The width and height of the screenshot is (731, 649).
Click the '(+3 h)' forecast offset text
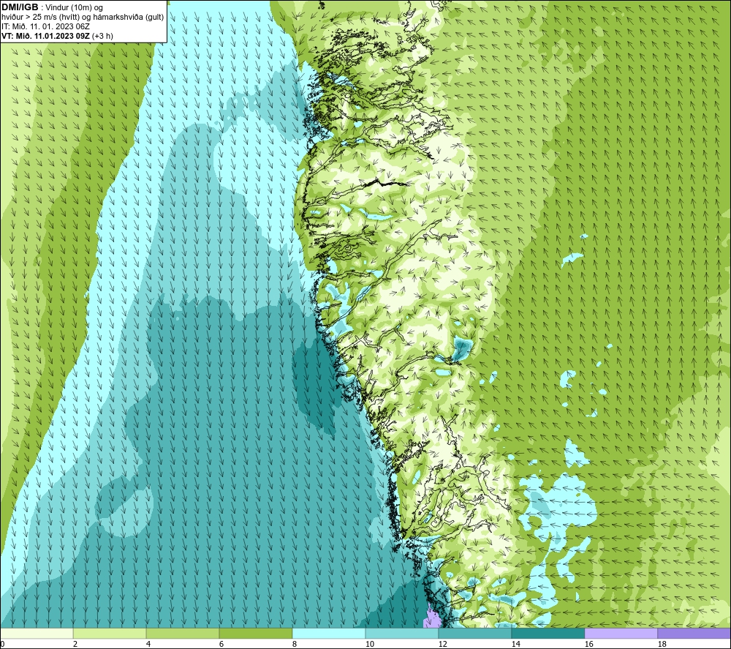tap(102, 36)
